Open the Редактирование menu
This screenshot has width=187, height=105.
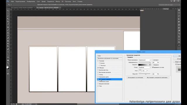coord(20,1)
